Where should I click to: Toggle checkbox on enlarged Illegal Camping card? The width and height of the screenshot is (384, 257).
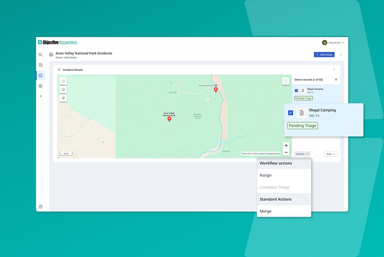[x=291, y=113]
